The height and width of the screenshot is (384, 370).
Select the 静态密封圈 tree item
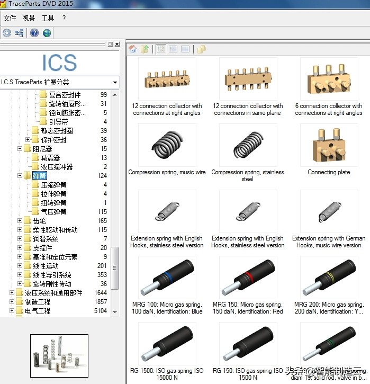click(57, 131)
